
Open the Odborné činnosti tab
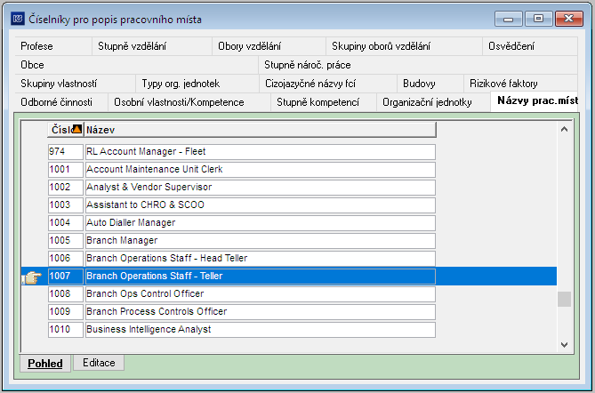pyautogui.click(x=61, y=102)
